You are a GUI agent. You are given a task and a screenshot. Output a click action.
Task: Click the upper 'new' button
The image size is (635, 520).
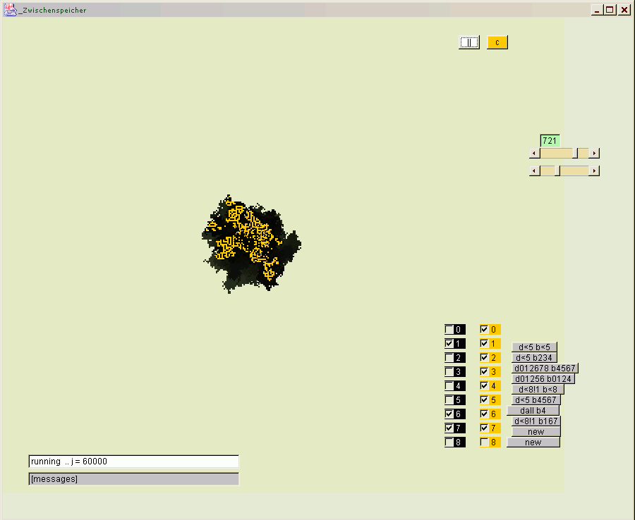[536, 431]
